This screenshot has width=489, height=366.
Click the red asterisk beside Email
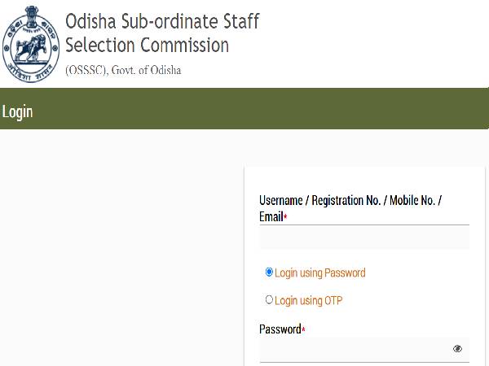coord(285,218)
